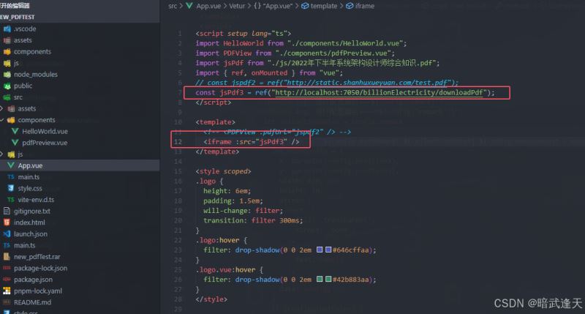Click the TS icon of vite-env.d.ts
Image resolution: width=585 pixels, height=314 pixels.
pyautogui.click(x=11, y=200)
